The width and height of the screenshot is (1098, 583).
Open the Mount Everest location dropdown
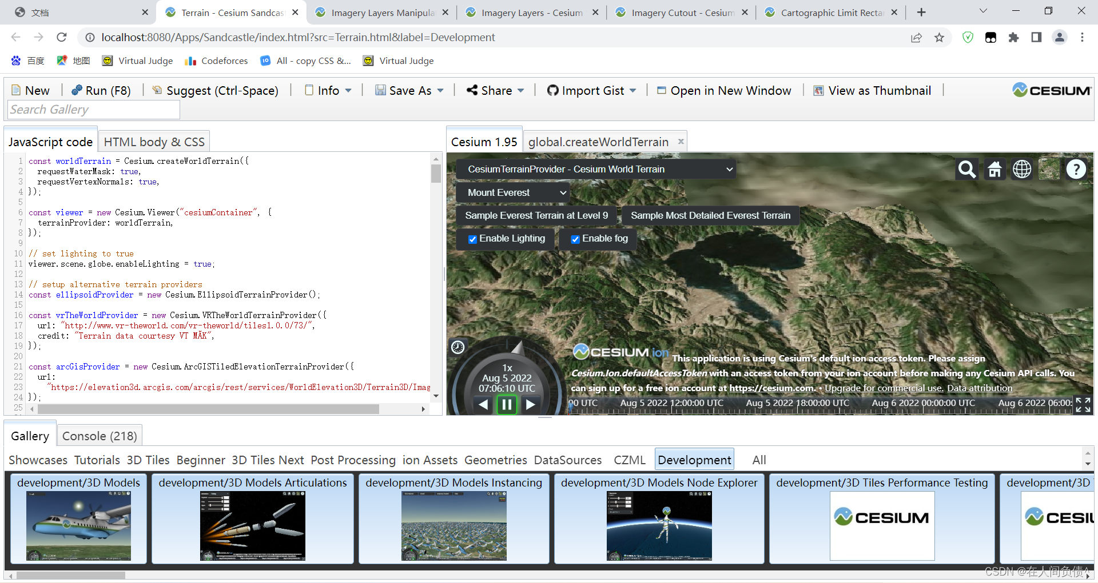tap(513, 192)
